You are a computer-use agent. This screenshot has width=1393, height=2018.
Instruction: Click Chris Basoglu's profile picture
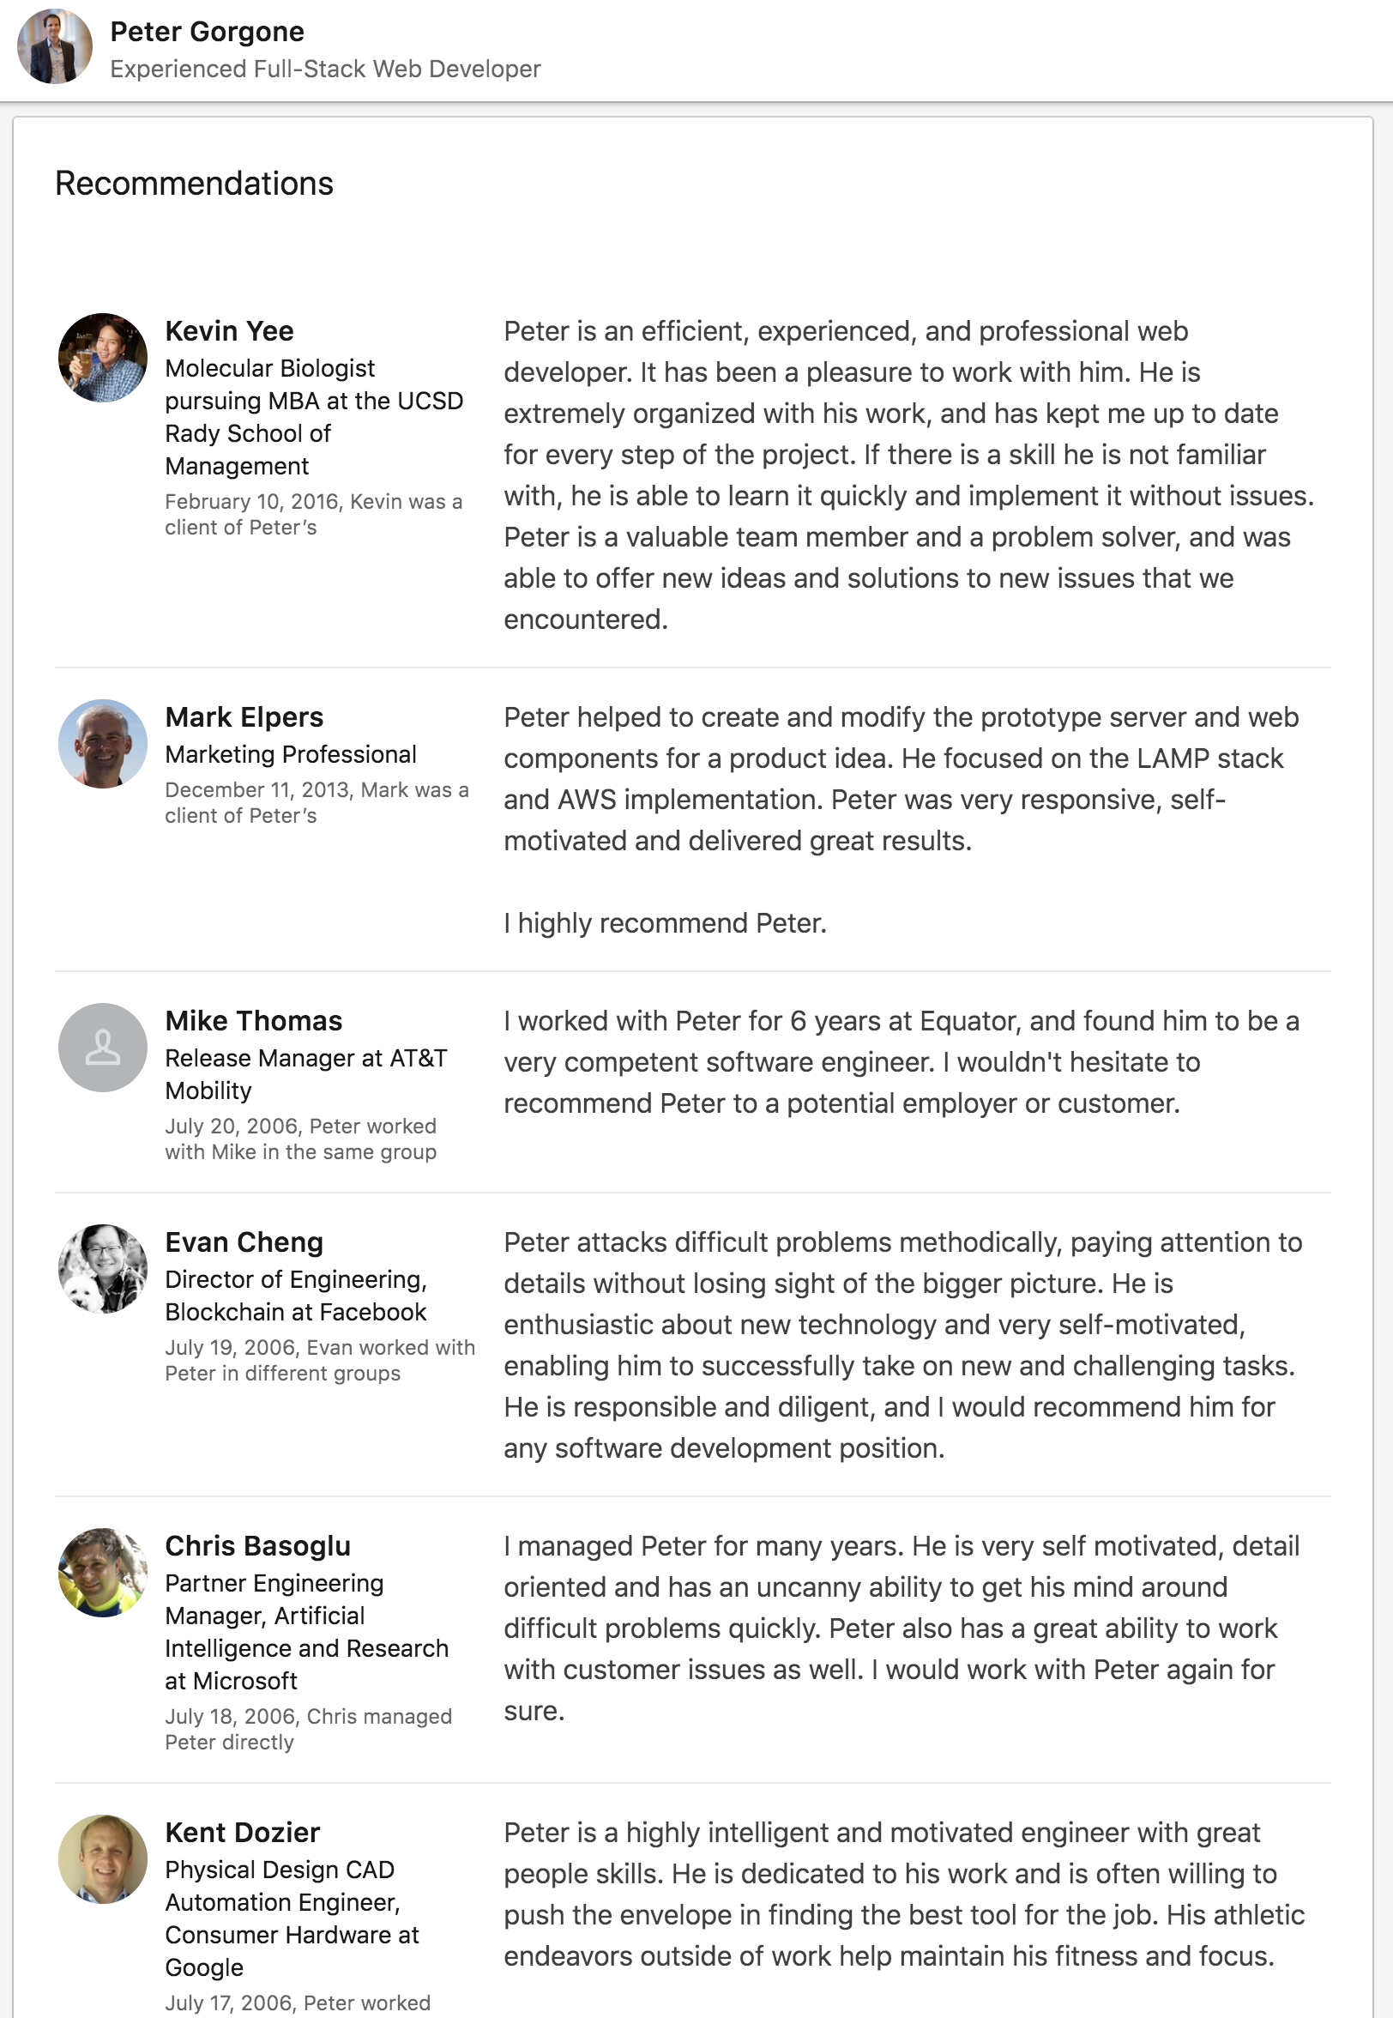(103, 1573)
